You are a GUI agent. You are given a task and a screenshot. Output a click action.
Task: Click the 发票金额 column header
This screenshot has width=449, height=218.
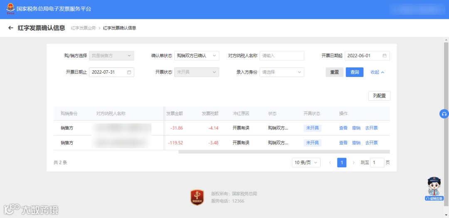click(x=174, y=114)
